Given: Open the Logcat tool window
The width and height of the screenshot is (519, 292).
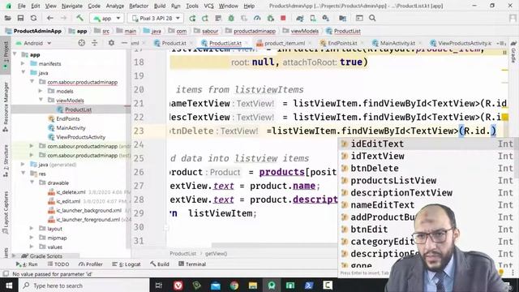Looking at the screenshot, I should pos(127,264).
